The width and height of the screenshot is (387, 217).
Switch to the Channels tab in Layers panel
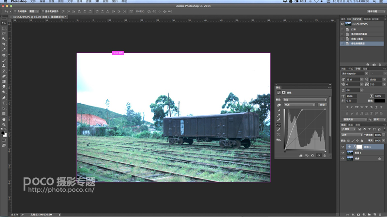(x=350, y=125)
